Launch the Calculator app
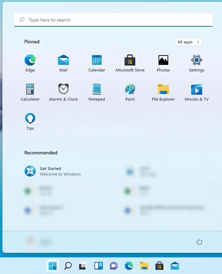The image size is (222, 274). pyautogui.click(x=30, y=92)
